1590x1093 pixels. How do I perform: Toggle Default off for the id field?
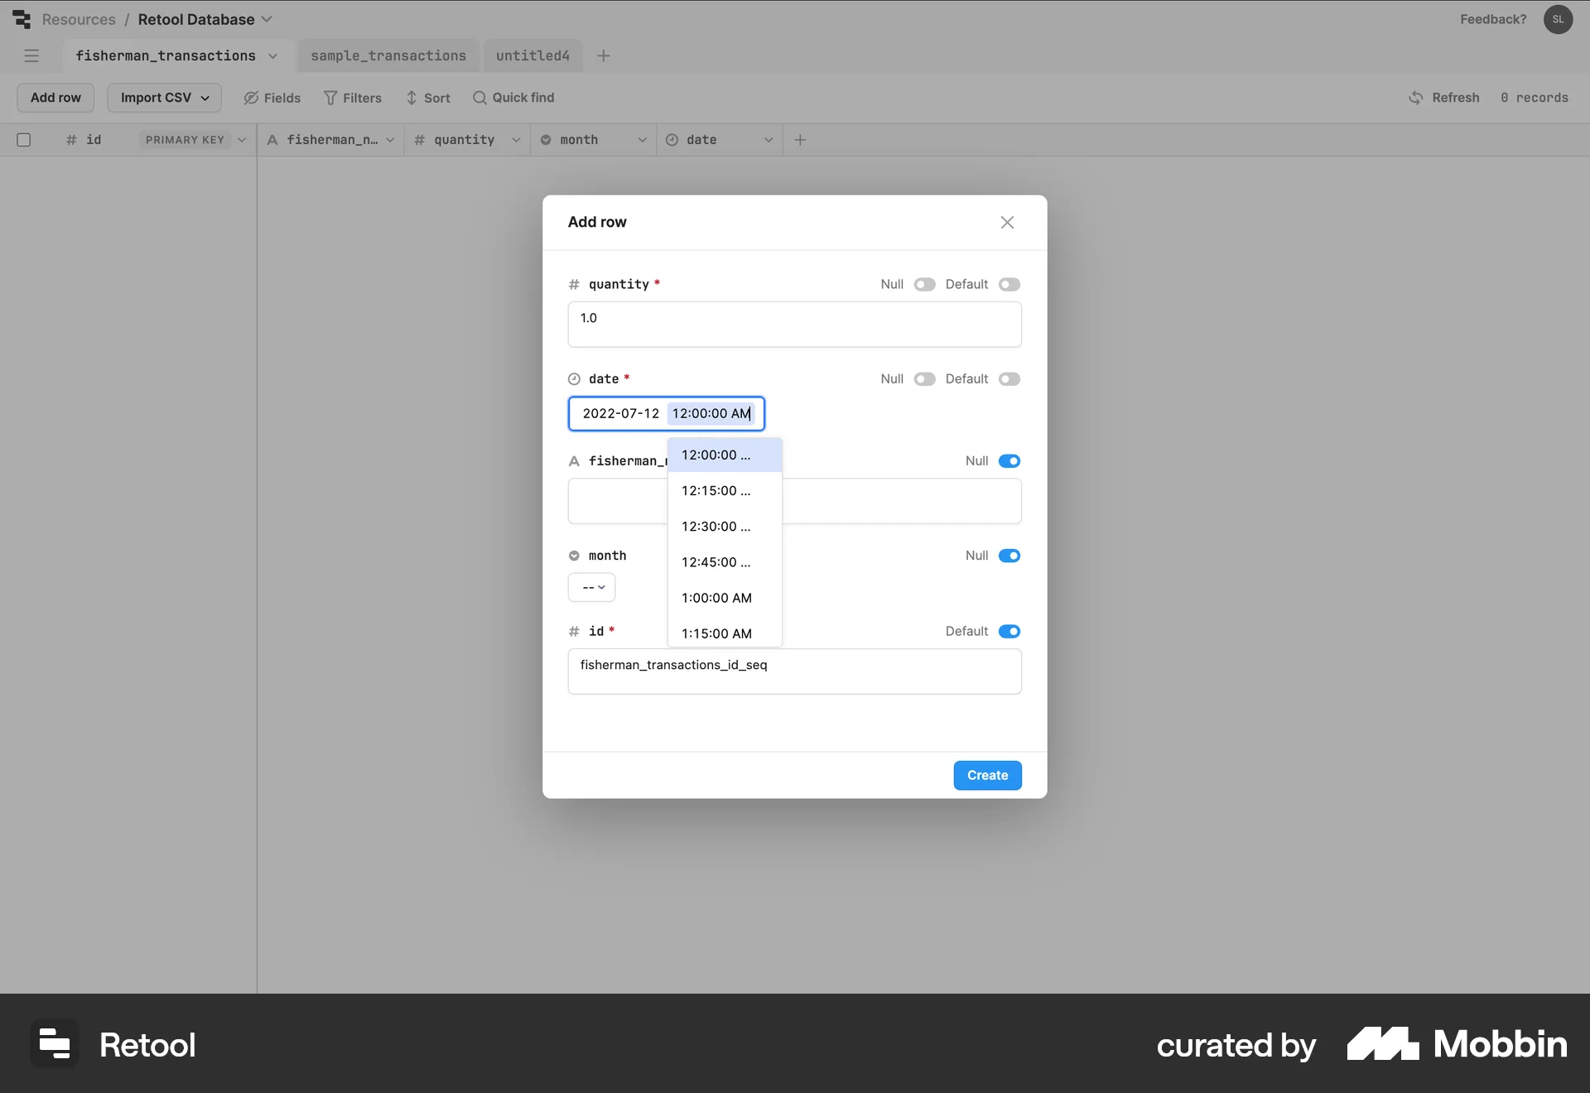1009,631
